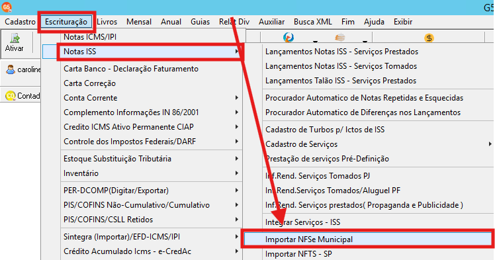Expand Estoque Substituição Tributária submenu arrow
This screenshot has width=495, height=260.
coord(237,159)
